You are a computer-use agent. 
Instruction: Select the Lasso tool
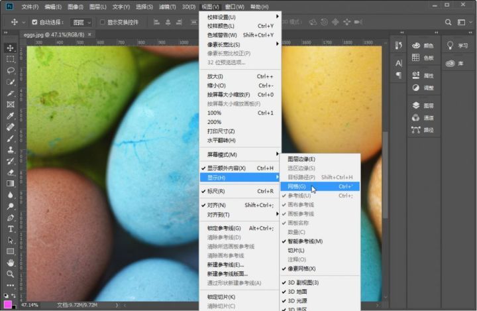pos(11,70)
